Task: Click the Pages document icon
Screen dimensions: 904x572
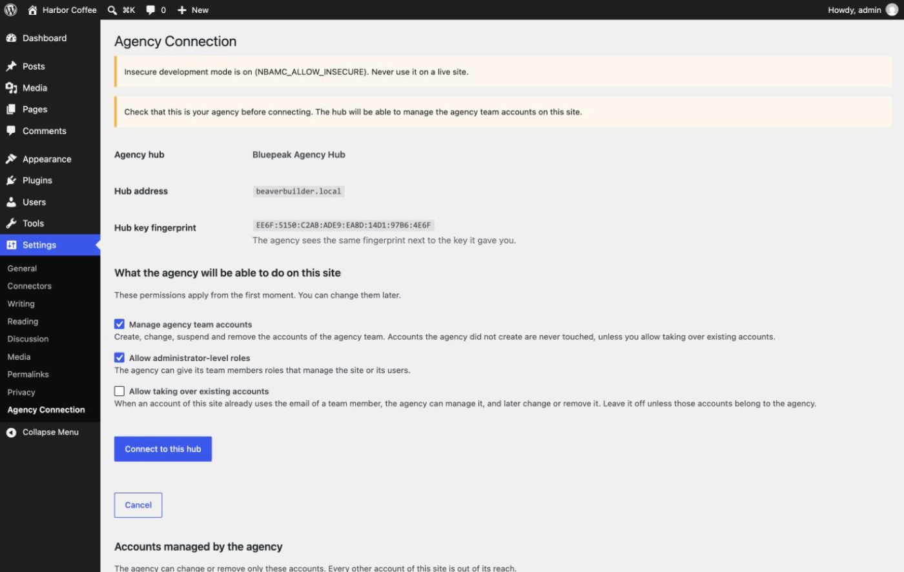Action: tap(11, 109)
